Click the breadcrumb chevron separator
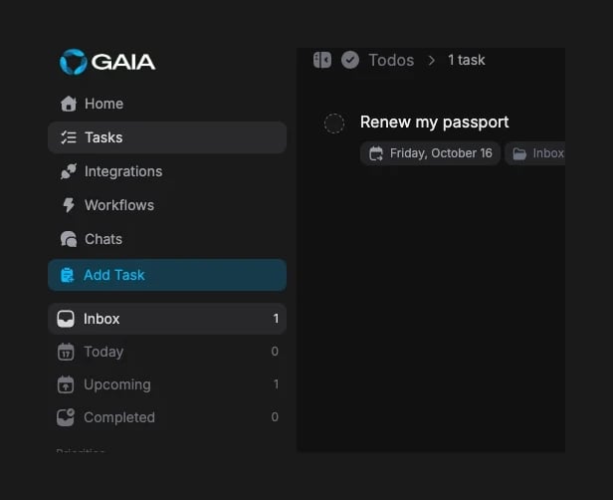The width and height of the screenshot is (613, 500). (x=431, y=61)
